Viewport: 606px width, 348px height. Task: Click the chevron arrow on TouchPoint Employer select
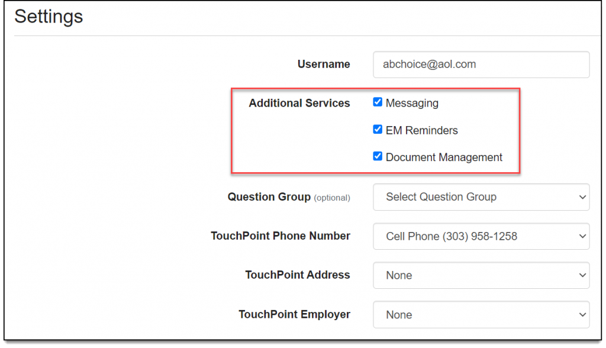pyautogui.click(x=582, y=315)
